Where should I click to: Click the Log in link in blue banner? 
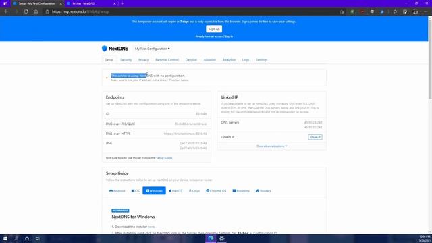229,36
